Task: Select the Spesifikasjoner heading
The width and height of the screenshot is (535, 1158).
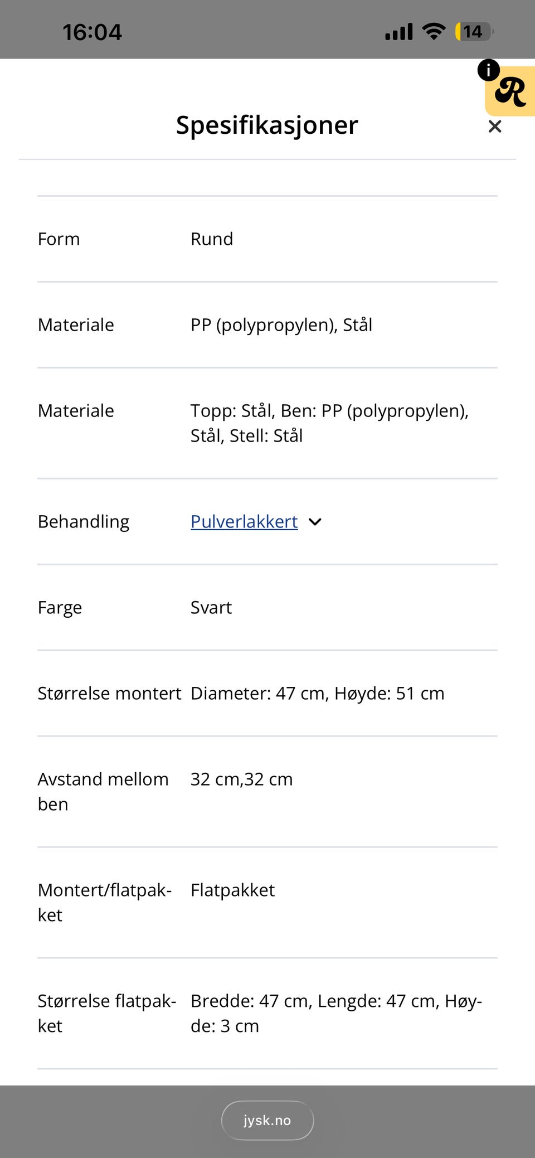Action: point(267,125)
